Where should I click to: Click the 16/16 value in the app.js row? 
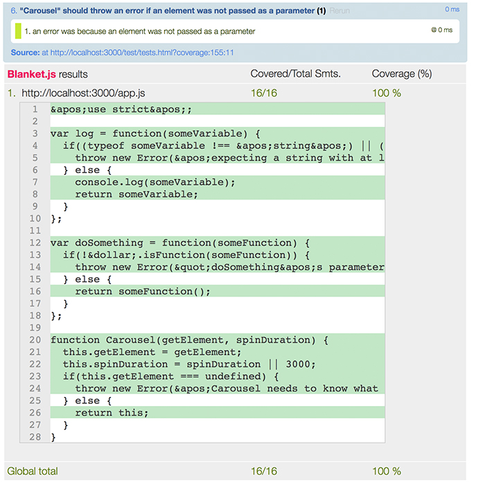pyautogui.click(x=264, y=93)
